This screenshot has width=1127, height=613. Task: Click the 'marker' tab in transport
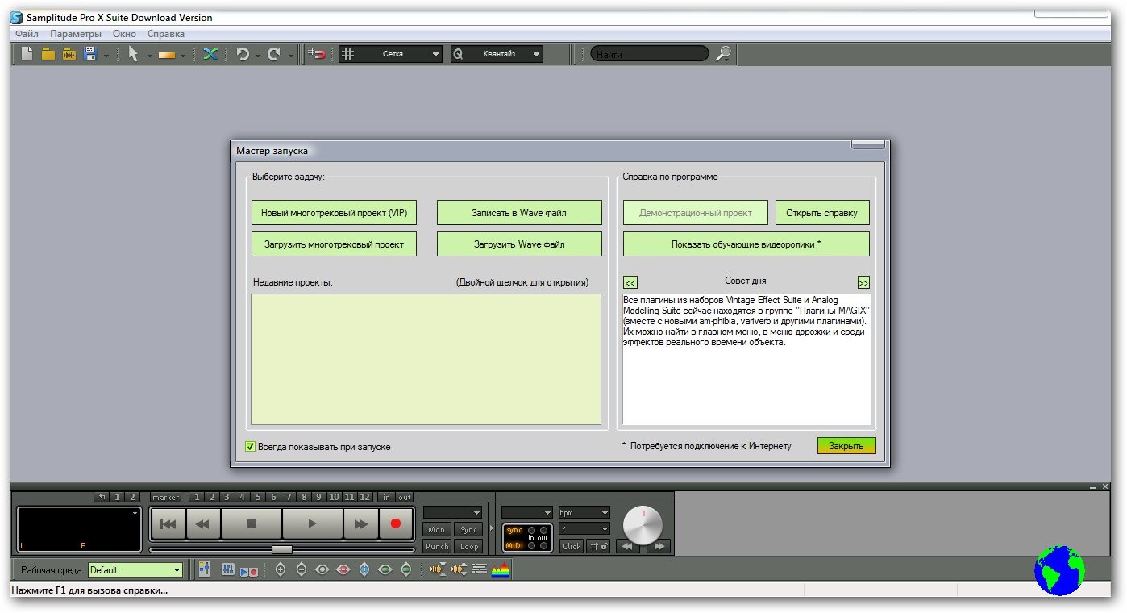coord(166,497)
